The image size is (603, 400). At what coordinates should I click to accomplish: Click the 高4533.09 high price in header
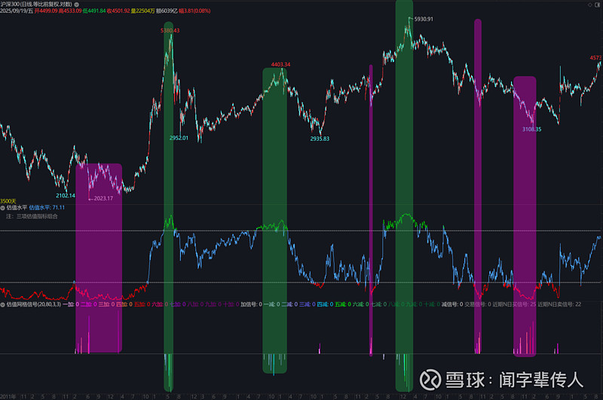coord(70,11)
